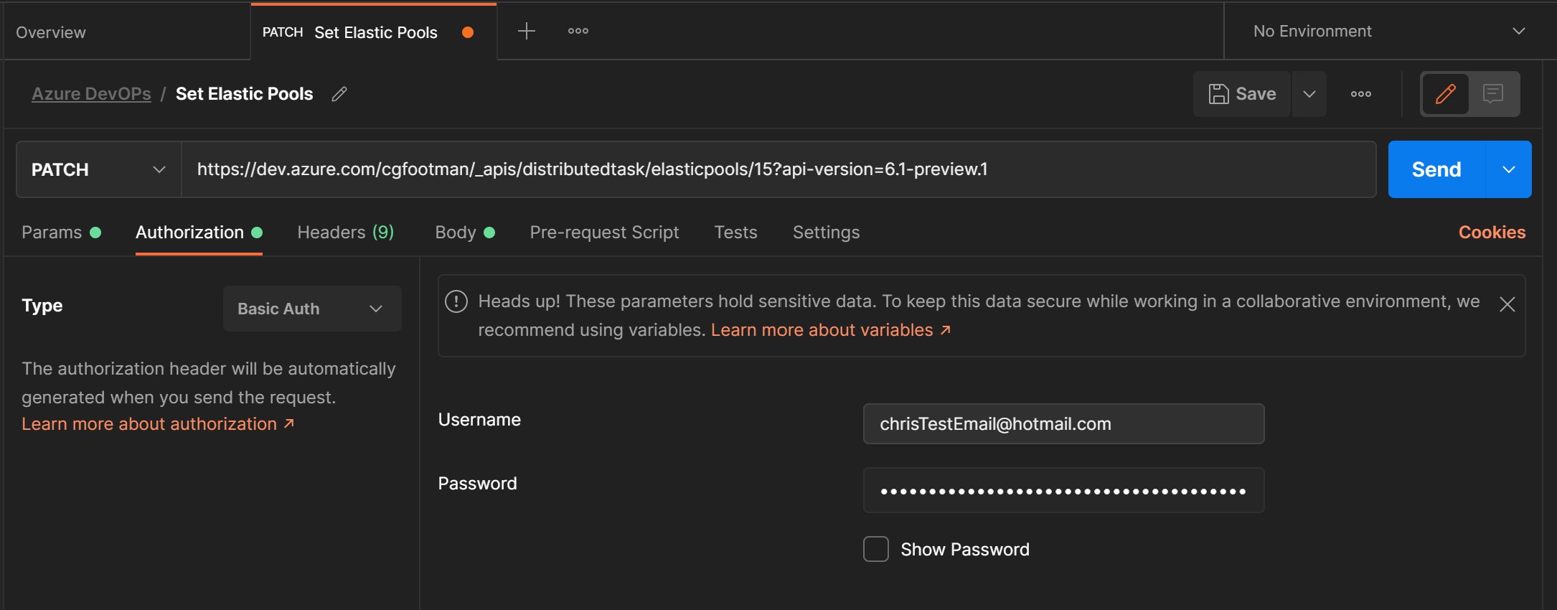Open the Body tab

465,233
